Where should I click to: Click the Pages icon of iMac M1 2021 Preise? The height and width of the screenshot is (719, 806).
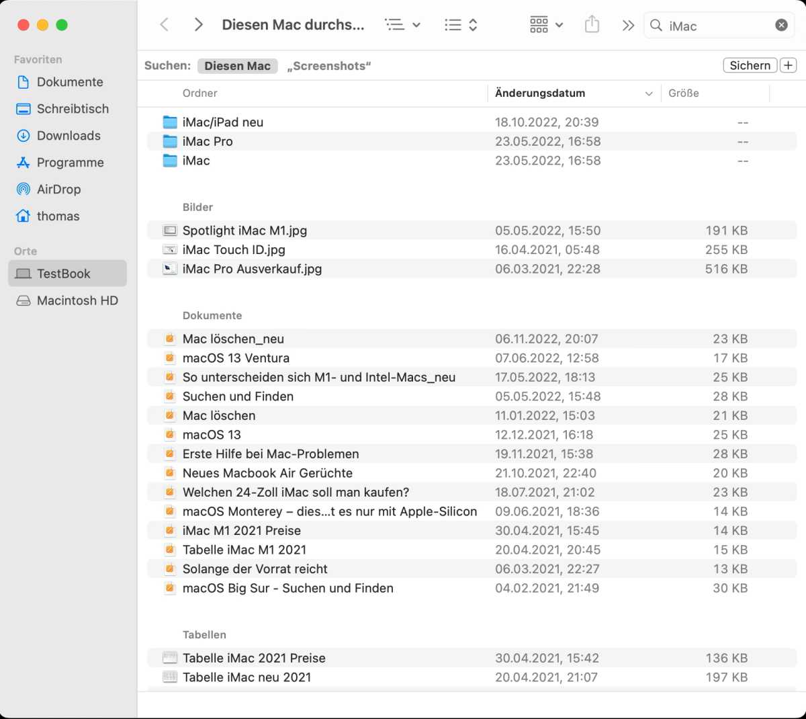tap(170, 530)
